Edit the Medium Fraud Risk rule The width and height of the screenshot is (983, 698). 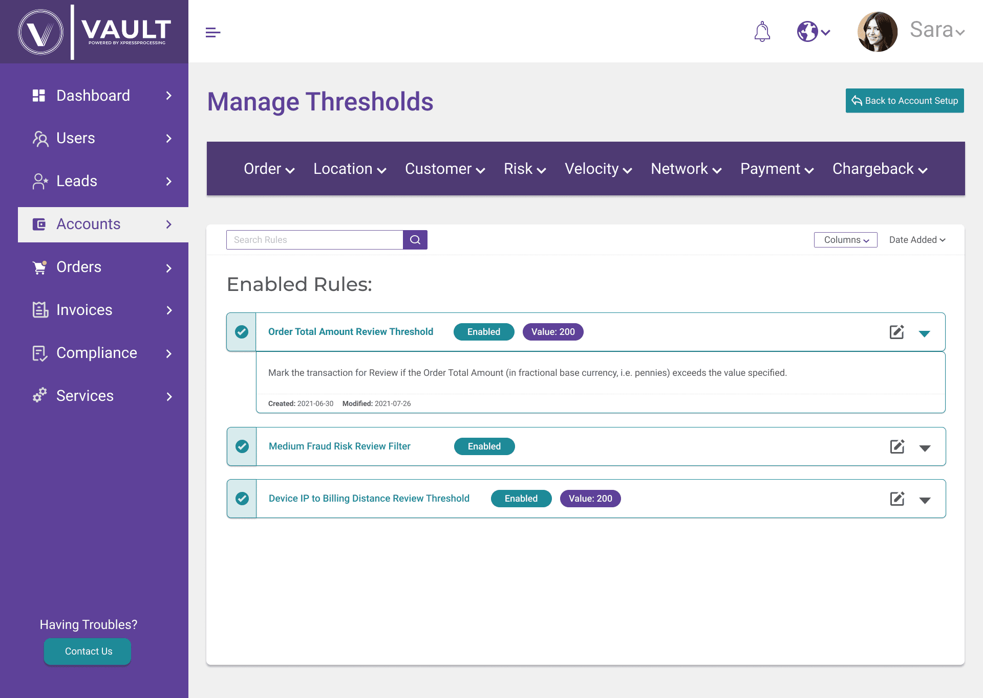(897, 446)
